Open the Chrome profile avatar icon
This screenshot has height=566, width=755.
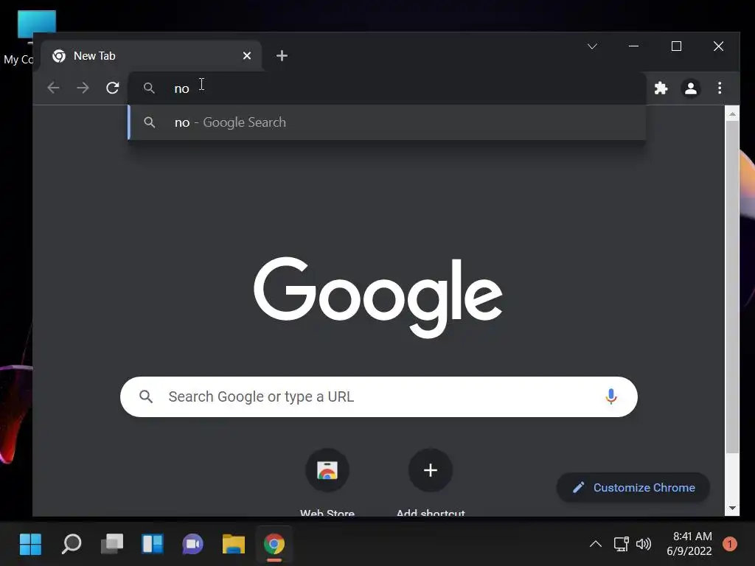coord(690,88)
